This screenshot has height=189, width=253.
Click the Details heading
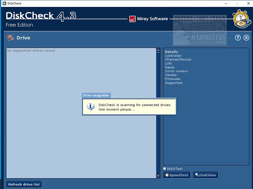click(171, 52)
